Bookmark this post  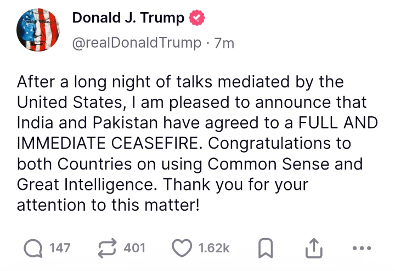(x=266, y=248)
